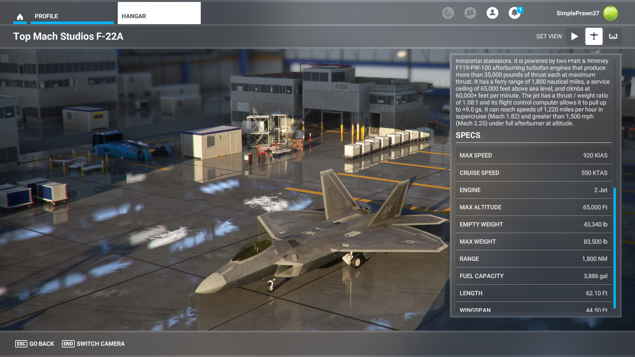
Task: Open notifications bell with badge
Action: click(514, 13)
